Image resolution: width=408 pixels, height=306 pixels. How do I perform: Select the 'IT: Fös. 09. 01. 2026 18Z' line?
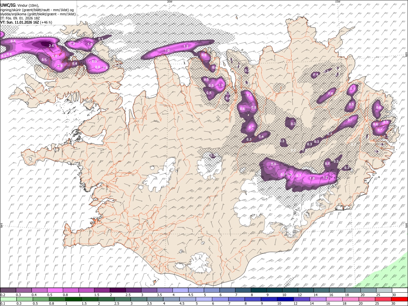(20, 18)
